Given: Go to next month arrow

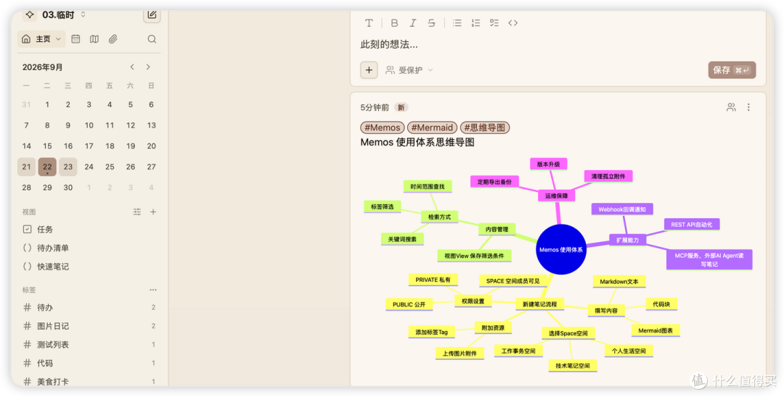Looking at the screenshot, I should coord(148,67).
